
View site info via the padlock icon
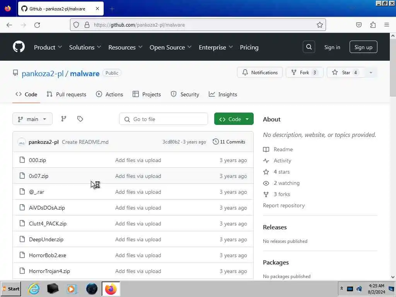(87, 25)
